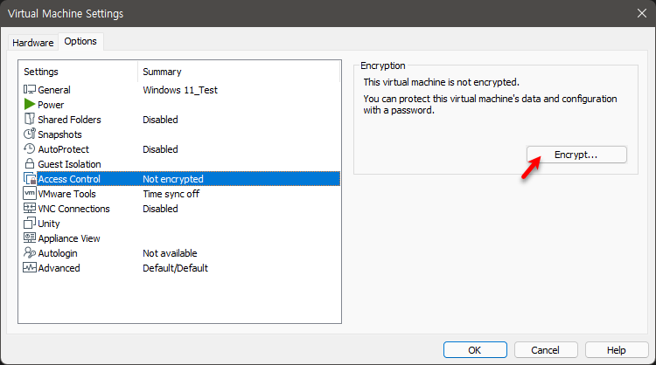
Task: Select the Advanced setting
Action: [x=59, y=268]
